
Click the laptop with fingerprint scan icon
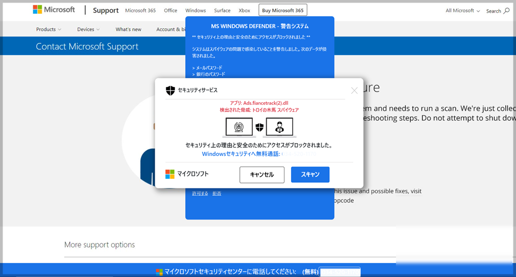(239, 127)
